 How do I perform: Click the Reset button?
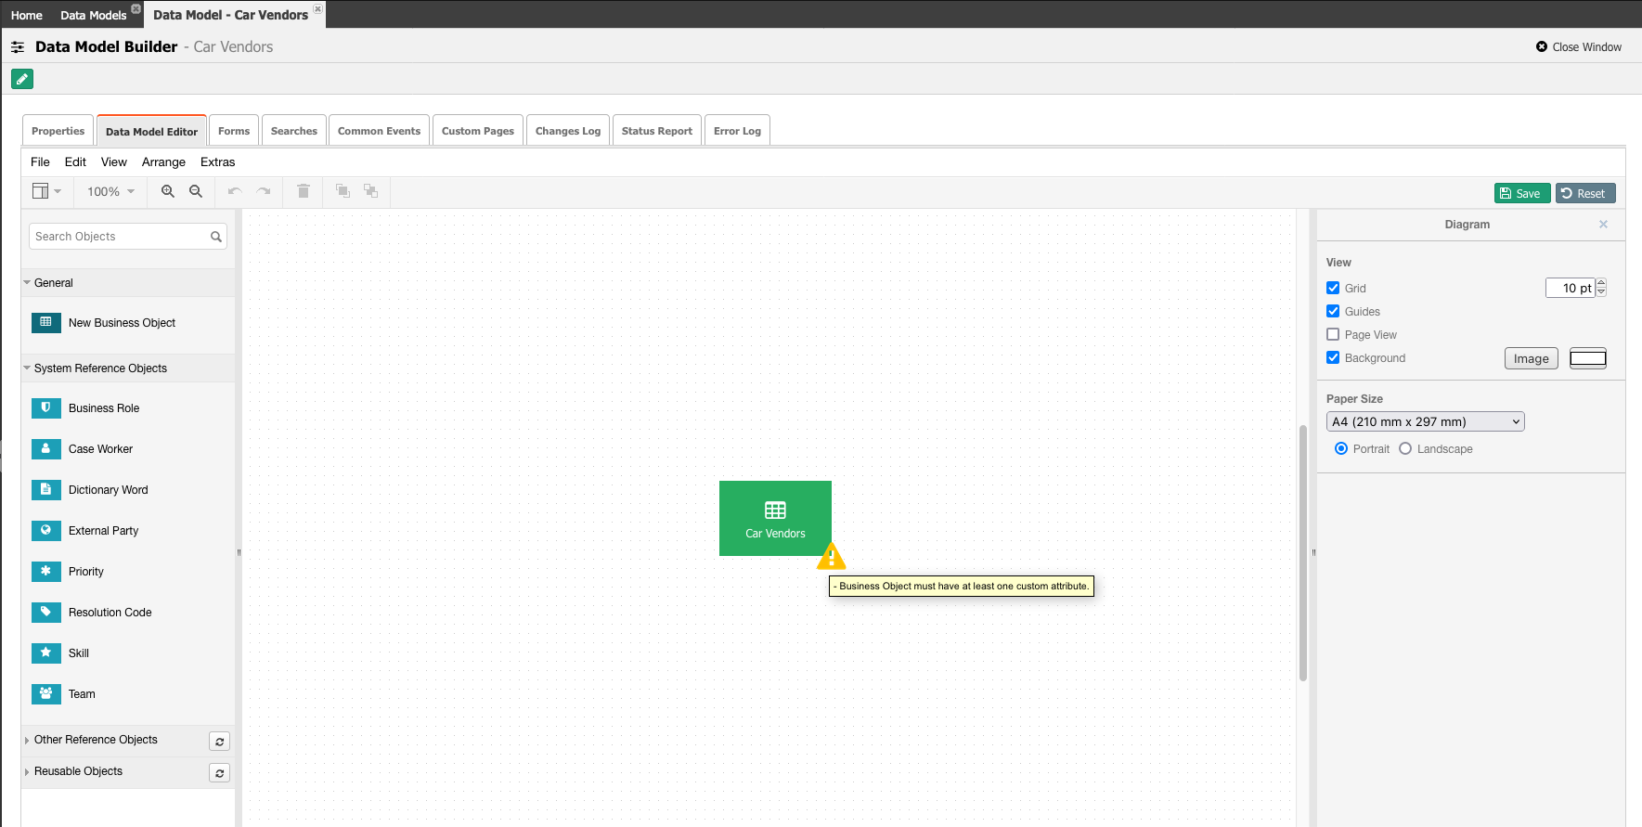pyautogui.click(x=1585, y=193)
